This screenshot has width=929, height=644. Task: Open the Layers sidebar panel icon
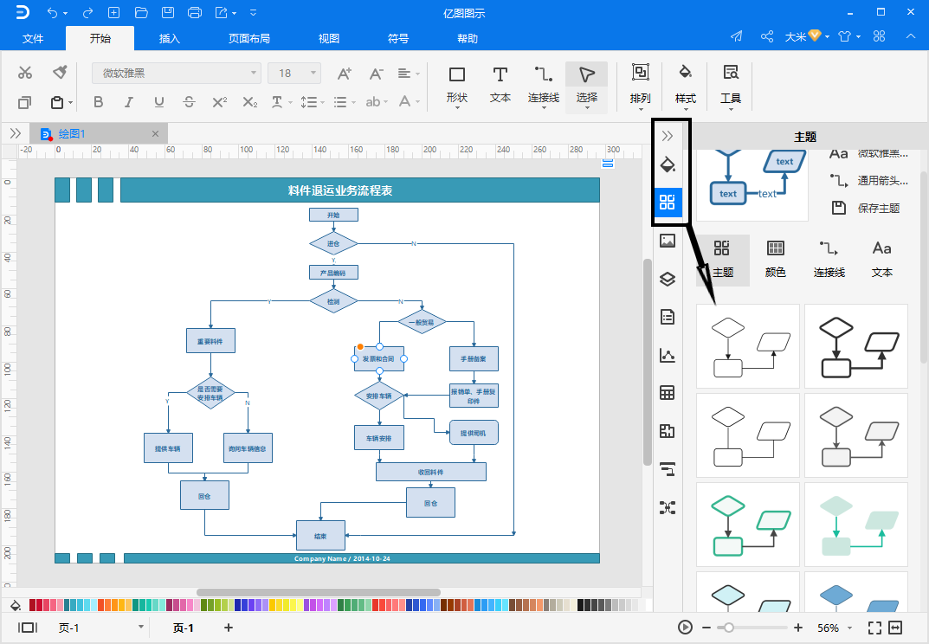[668, 279]
